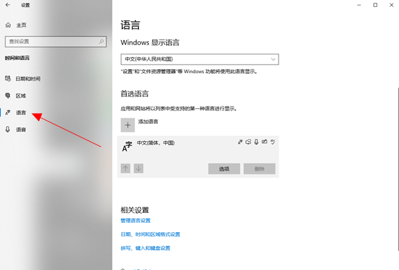The width and height of the screenshot is (399, 270).
Task: Click the plus button to add language
Action: point(128,125)
